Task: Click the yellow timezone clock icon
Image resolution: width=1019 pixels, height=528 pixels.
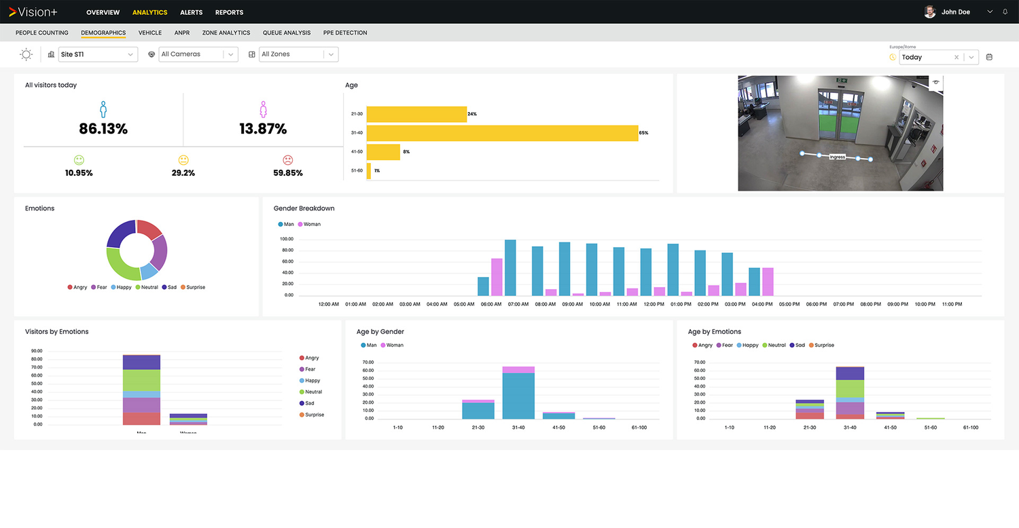Action: (x=892, y=57)
